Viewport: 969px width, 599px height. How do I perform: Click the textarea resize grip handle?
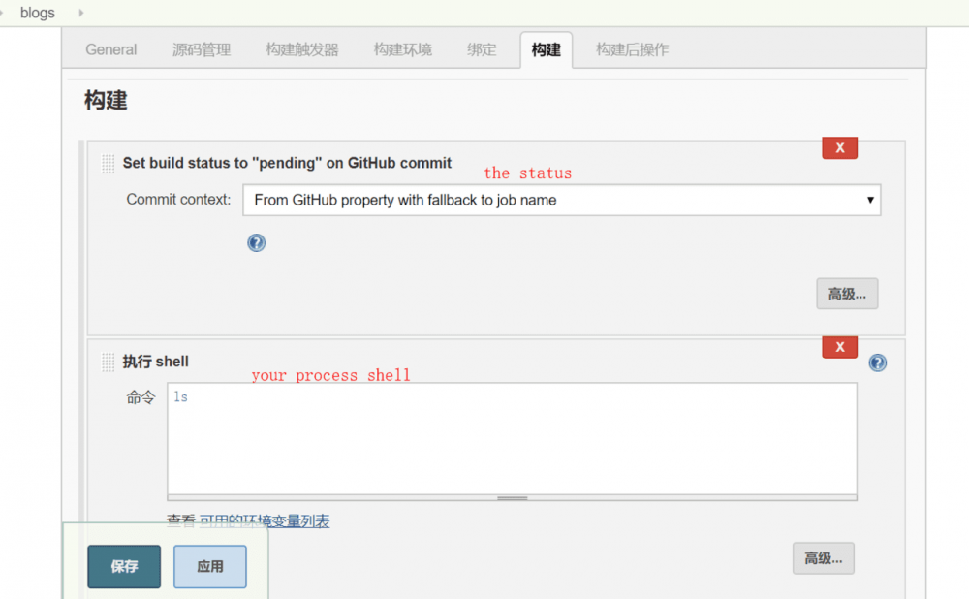tap(512, 497)
